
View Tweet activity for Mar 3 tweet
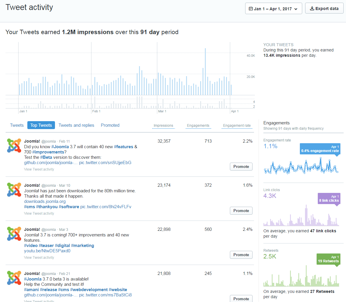pyautogui.click(x=39, y=258)
